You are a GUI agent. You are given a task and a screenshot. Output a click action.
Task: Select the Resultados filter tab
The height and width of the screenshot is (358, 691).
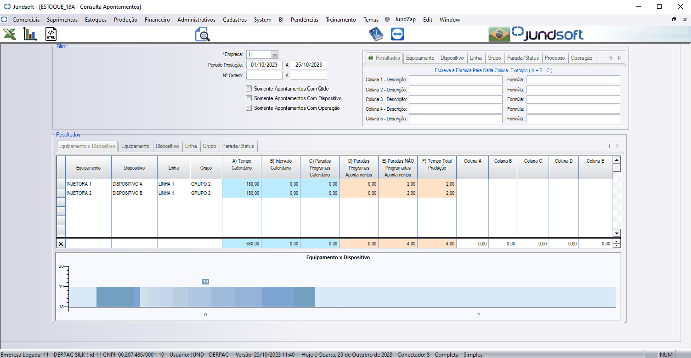click(385, 58)
